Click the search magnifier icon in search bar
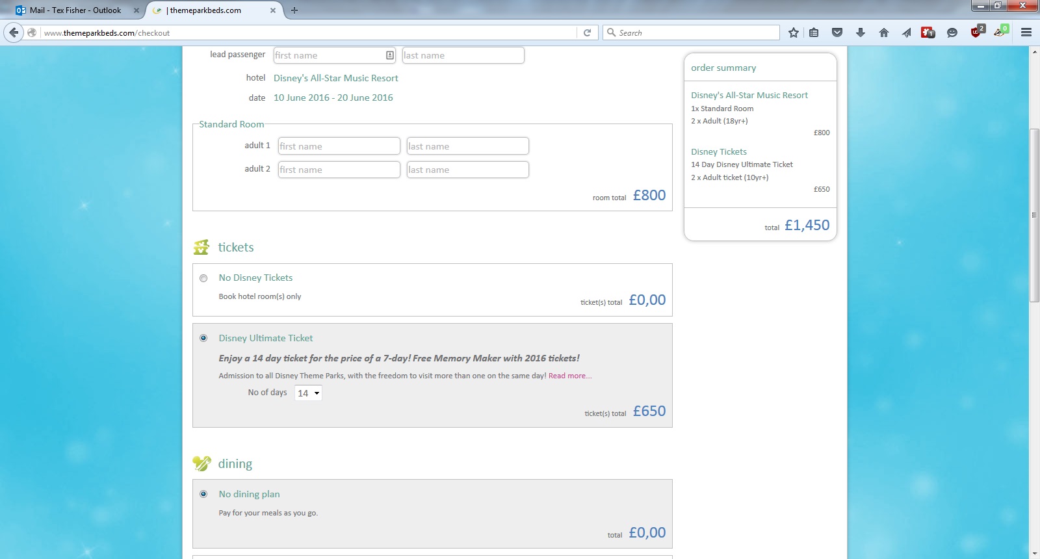The height and width of the screenshot is (559, 1040). 611,32
